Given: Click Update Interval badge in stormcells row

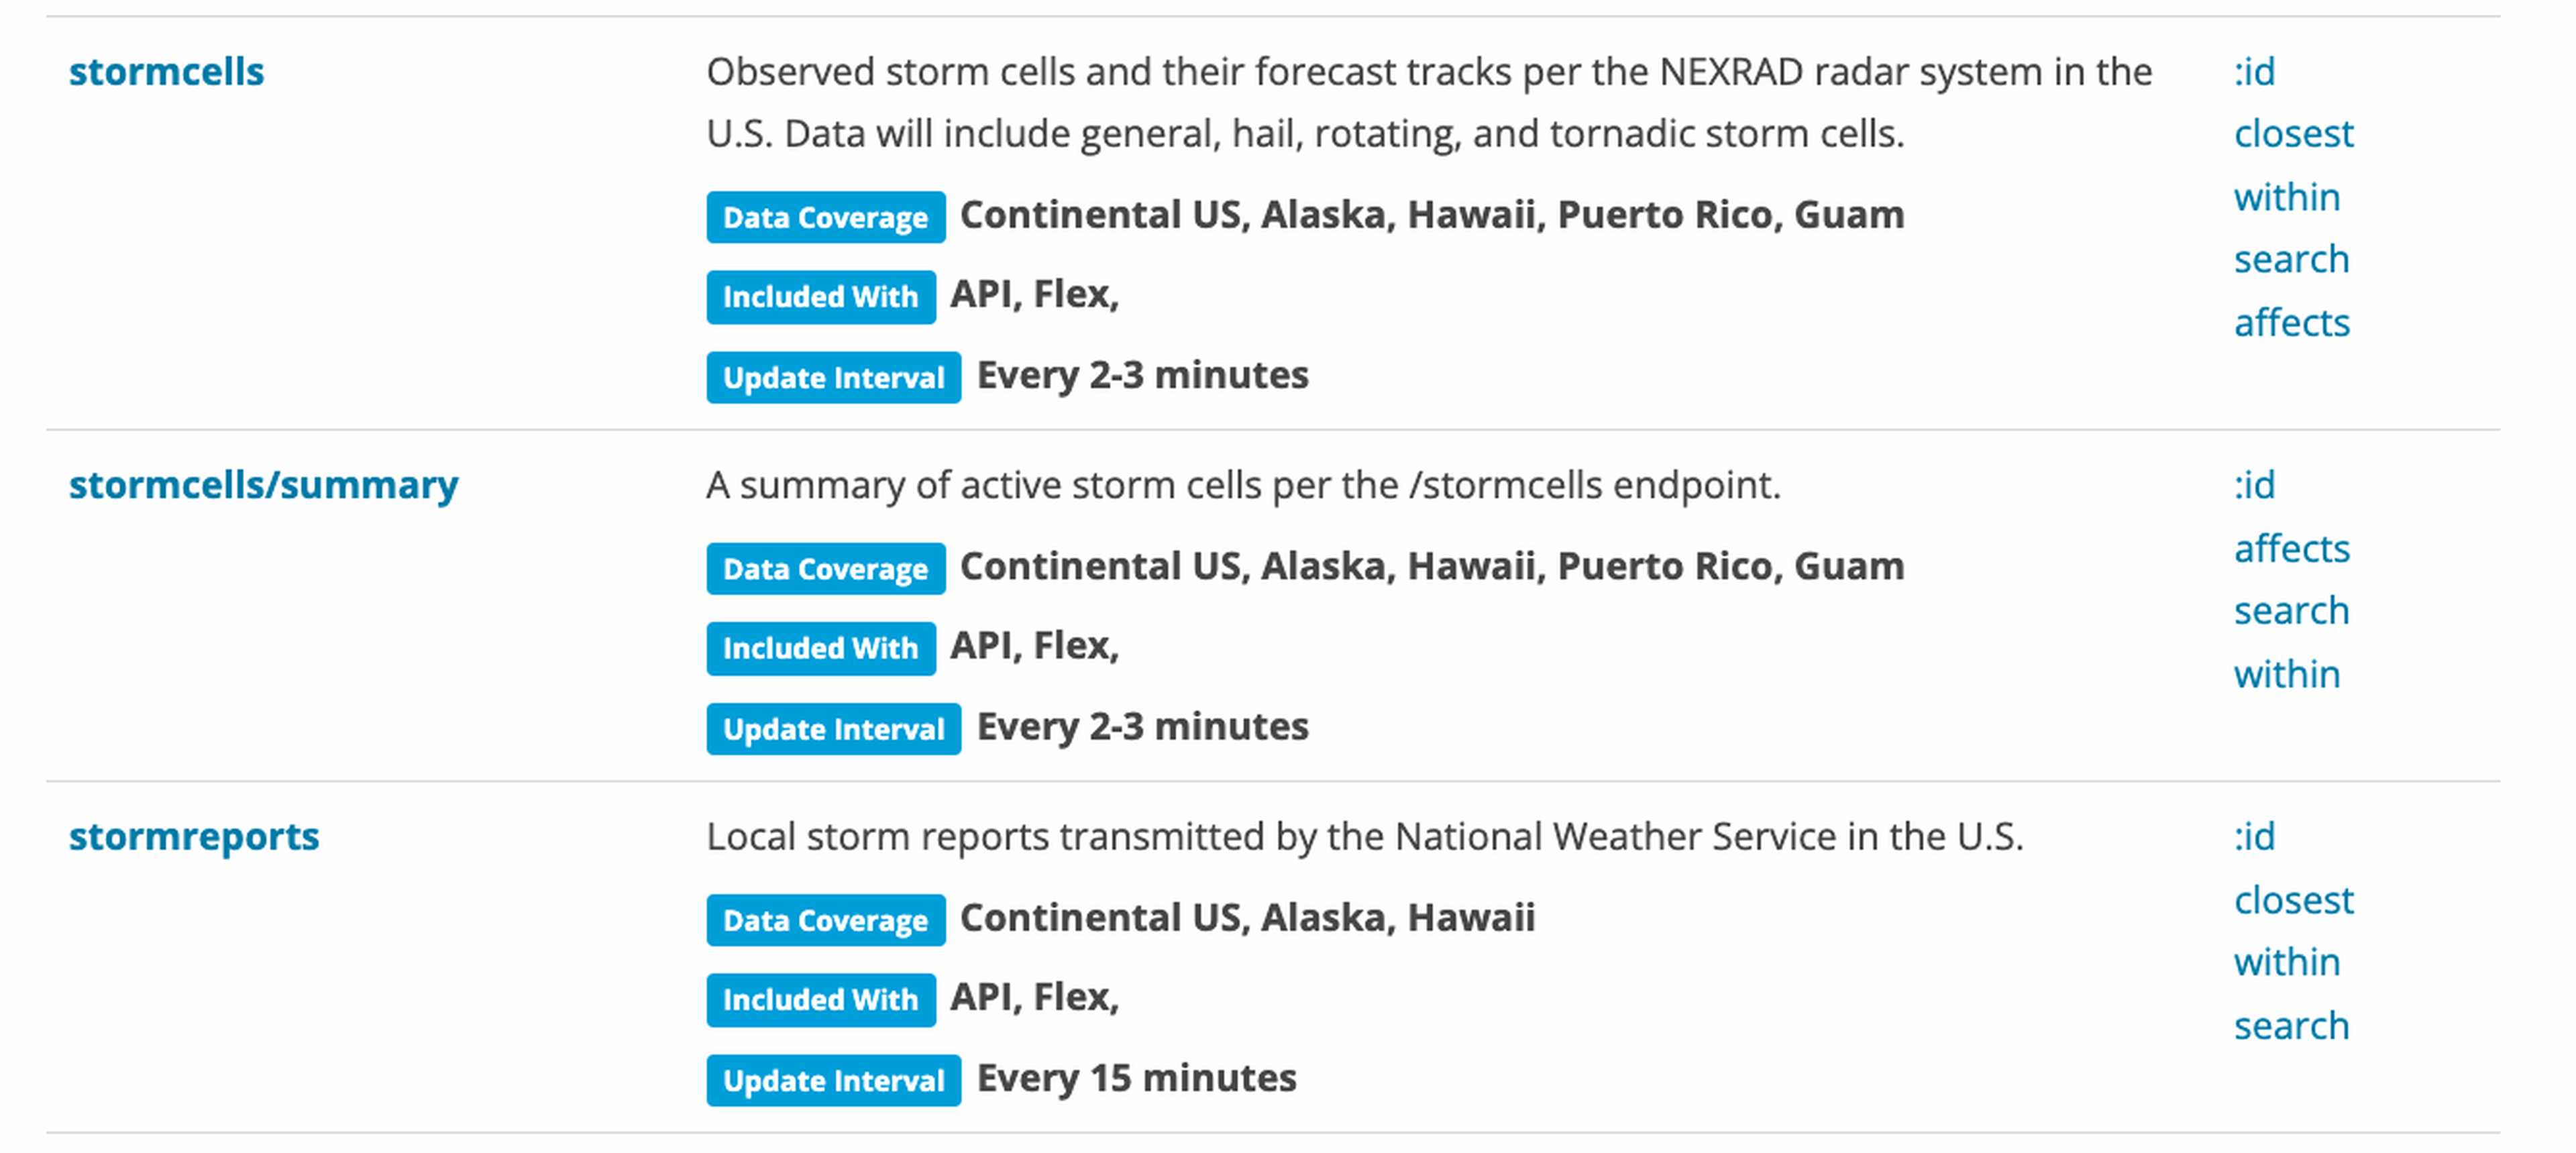Looking at the screenshot, I should [833, 377].
